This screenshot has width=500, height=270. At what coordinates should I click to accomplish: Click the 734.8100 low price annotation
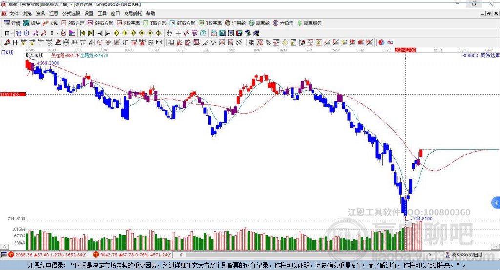tap(422, 219)
